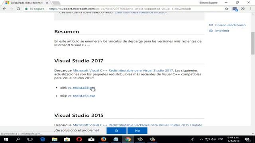
Task: Open Task View on the taskbar
Action: [x=30, y=139]
